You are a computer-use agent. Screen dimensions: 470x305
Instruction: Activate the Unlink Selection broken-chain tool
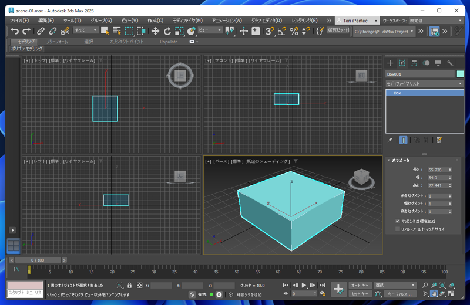tap(53, 31)
